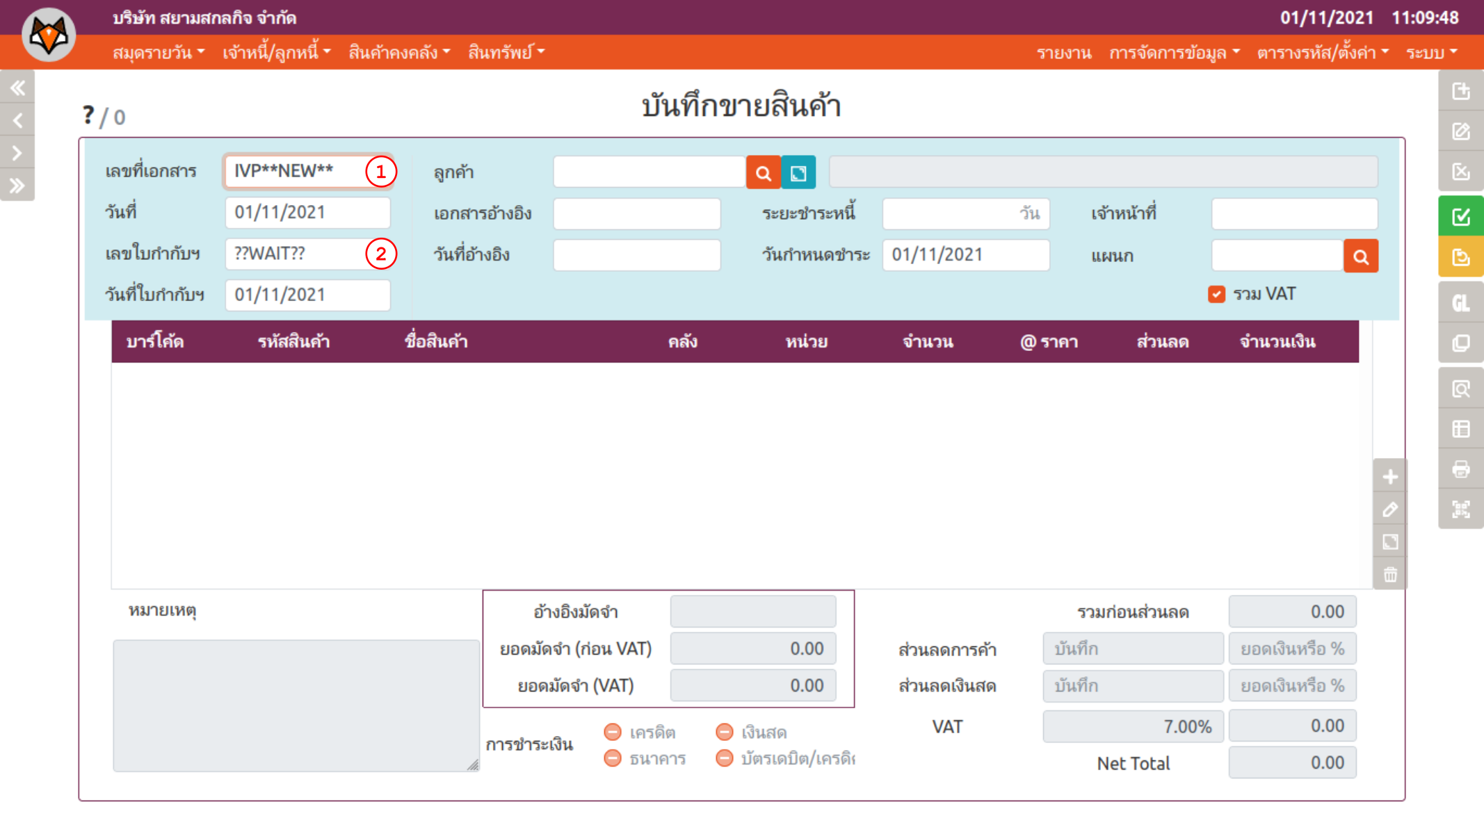
Task: Click department search button beside แผนก
Action: pyautogui.click(x=1360, y=256)
